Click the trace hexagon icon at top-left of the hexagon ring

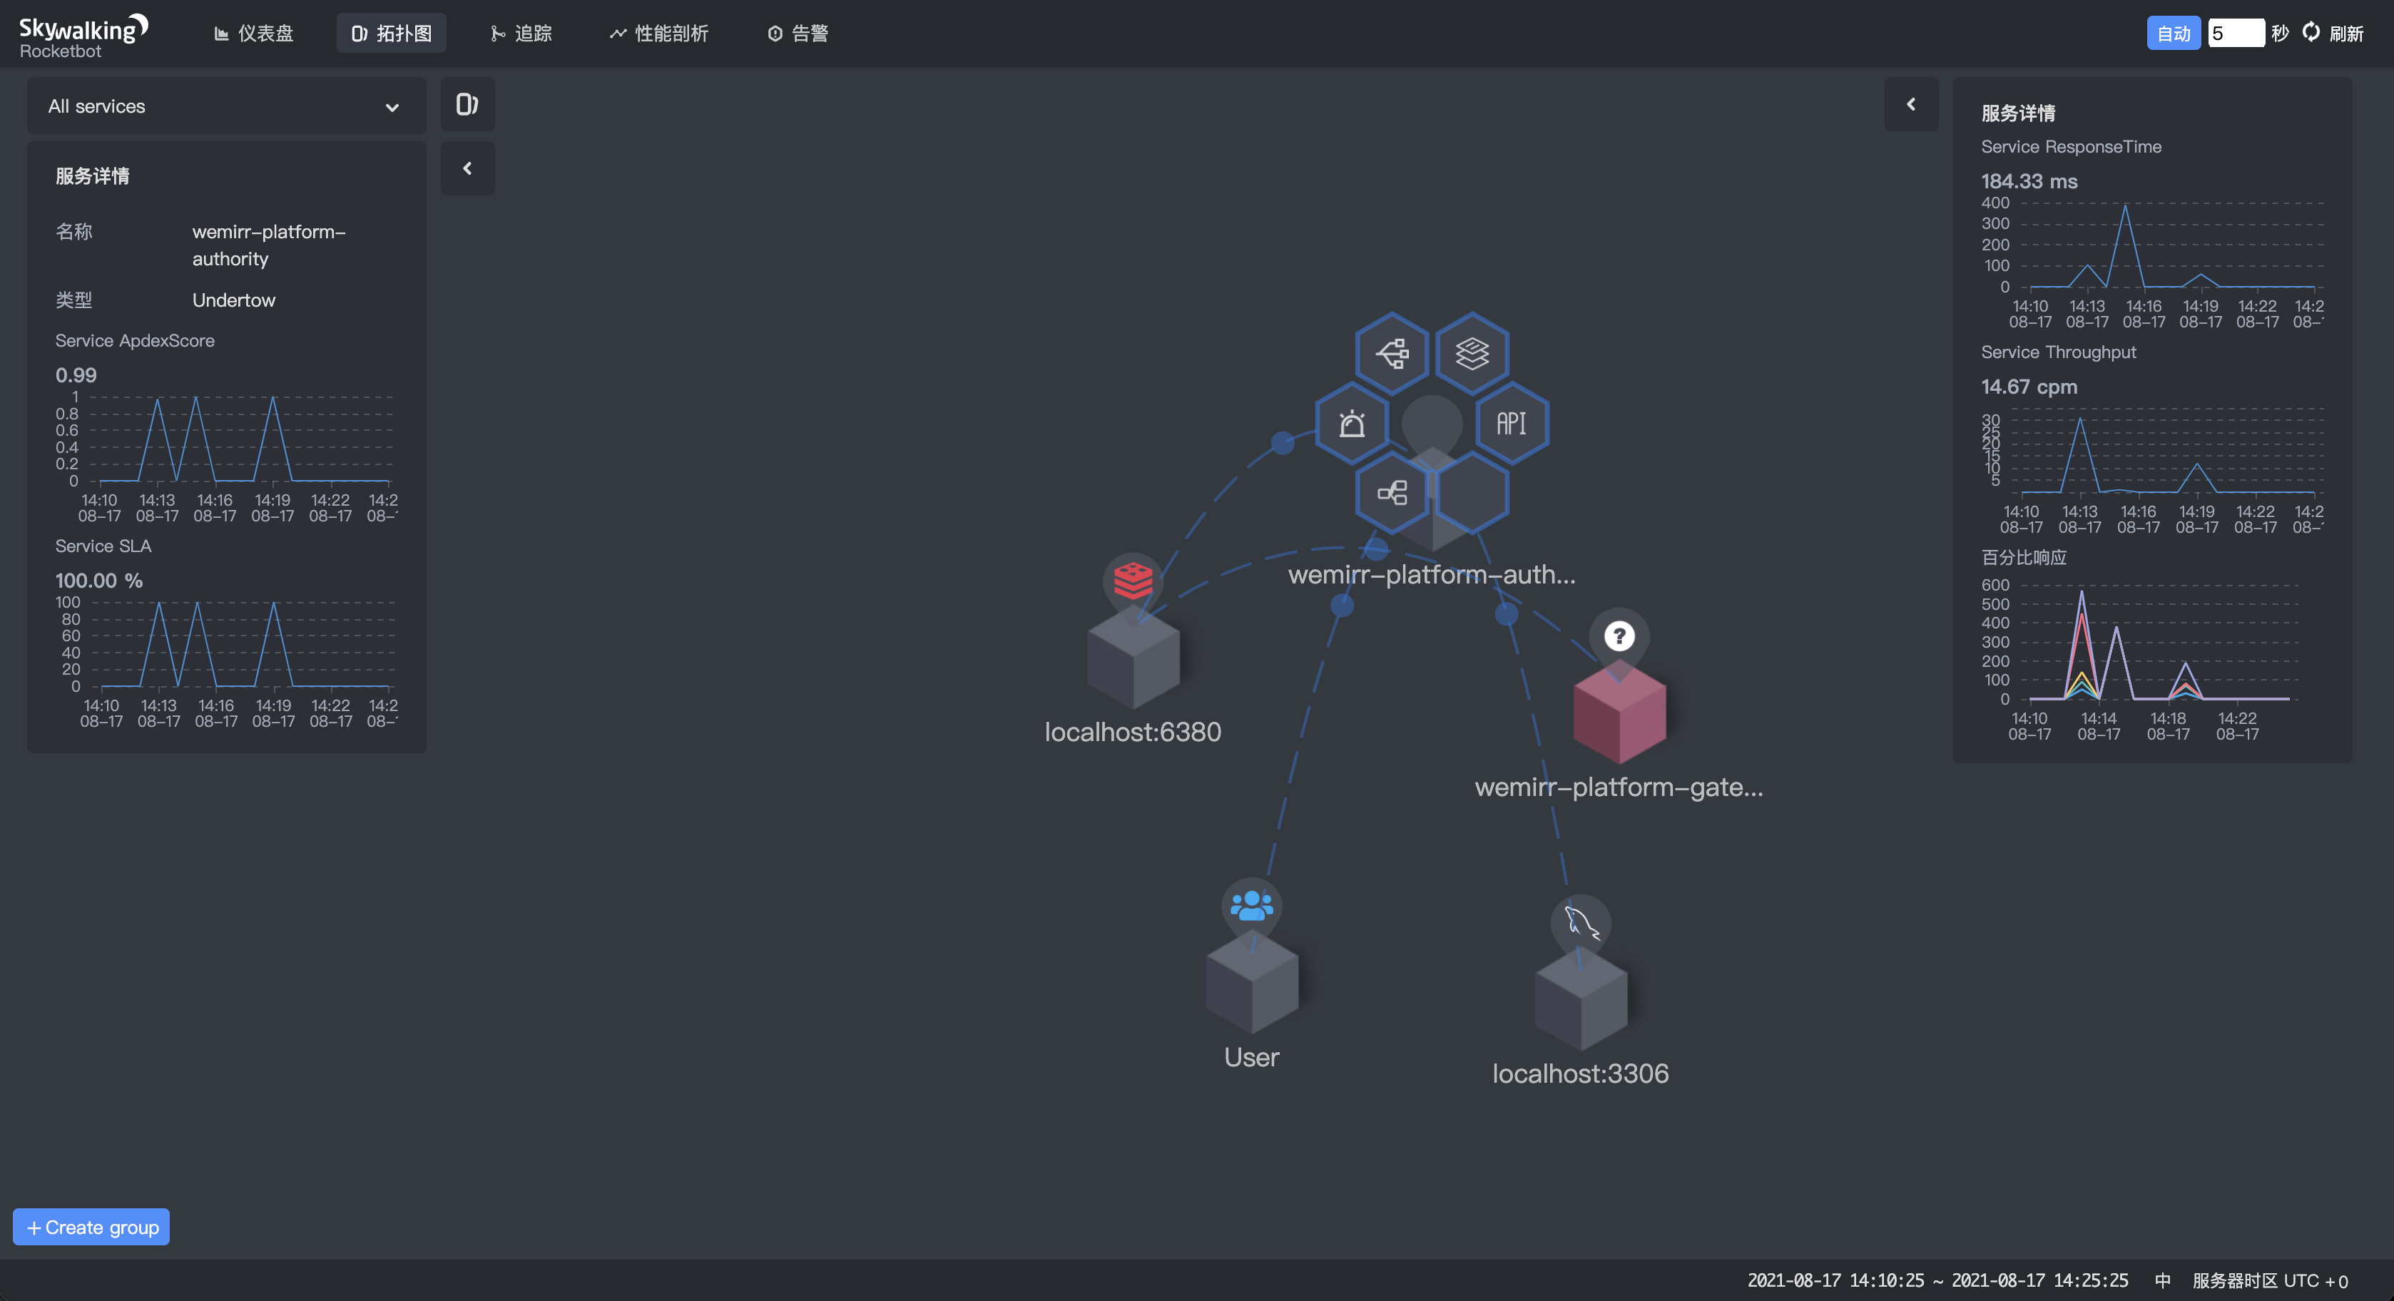coord(1392,353)
